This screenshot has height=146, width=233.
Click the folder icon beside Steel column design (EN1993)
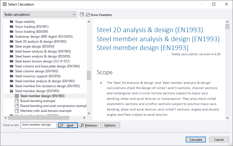click(x=12, y=71)
